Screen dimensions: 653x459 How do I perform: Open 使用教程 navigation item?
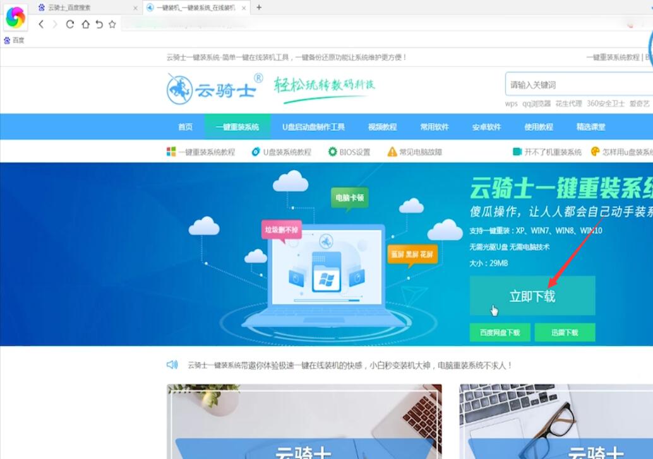539,127
